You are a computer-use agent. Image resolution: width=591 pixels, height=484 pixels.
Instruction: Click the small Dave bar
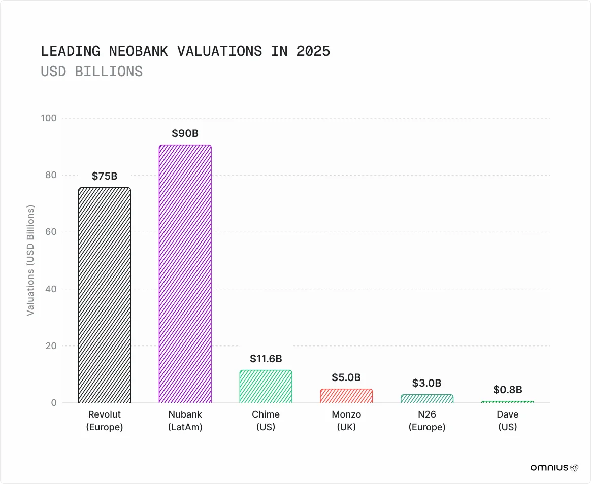[x=508, y=402]
